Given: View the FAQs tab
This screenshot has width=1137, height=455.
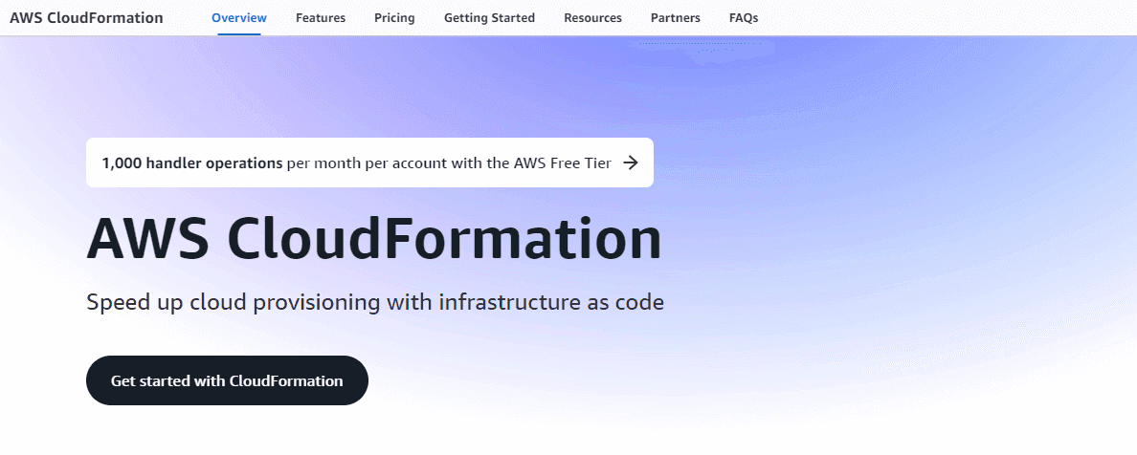Looking at the screenshot, I should [x=744, y=18].
